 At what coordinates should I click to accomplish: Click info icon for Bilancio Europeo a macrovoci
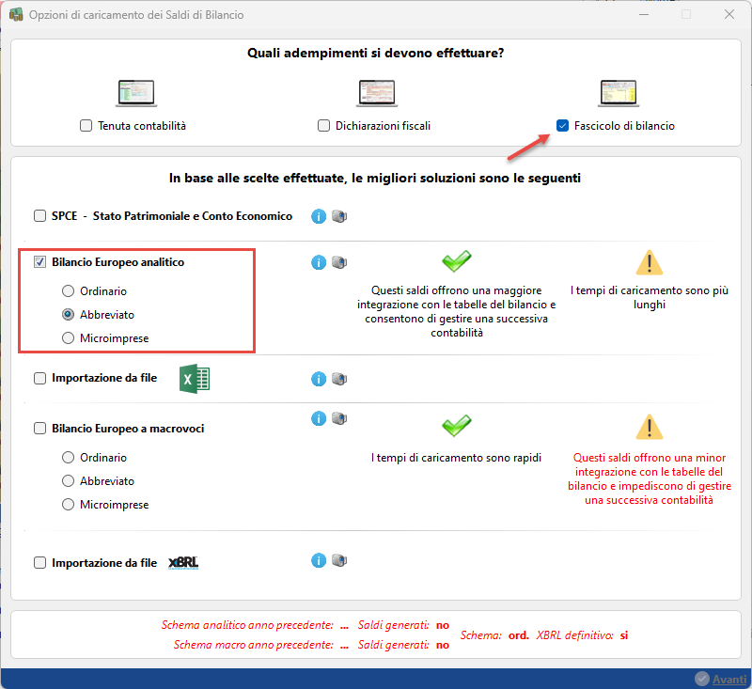click(x=319, y=418)
